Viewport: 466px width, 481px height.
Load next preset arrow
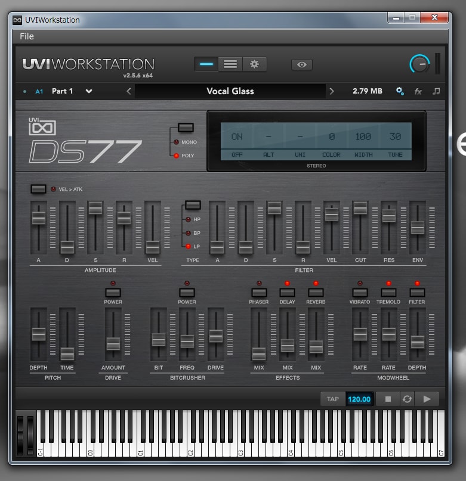coord(332,91)
